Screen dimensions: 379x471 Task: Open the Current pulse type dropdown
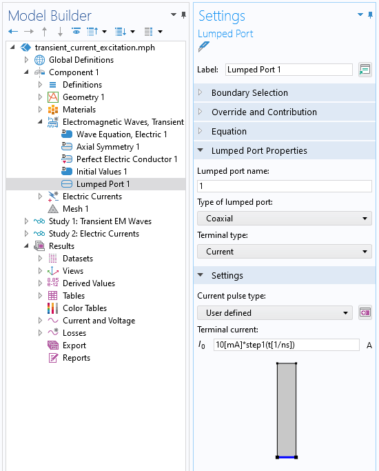(274, 312)
